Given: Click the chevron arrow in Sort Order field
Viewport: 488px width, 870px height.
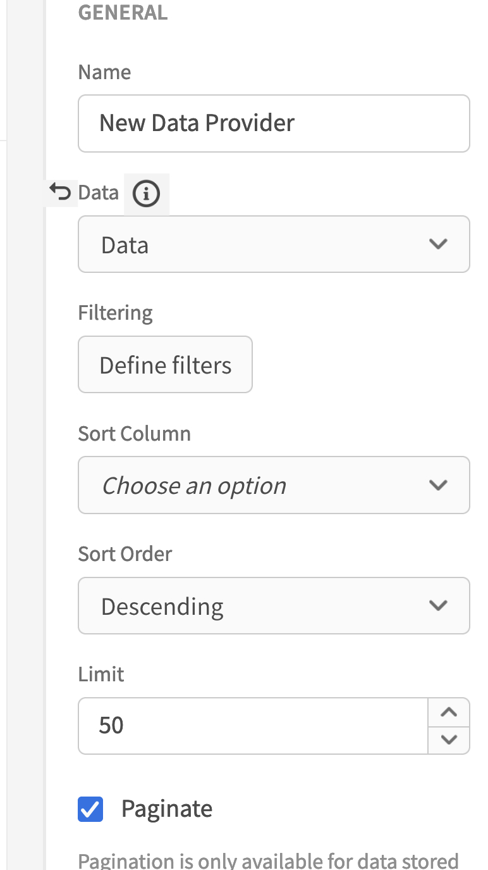Looking at the screenshot, I should [x=438, y=605].
